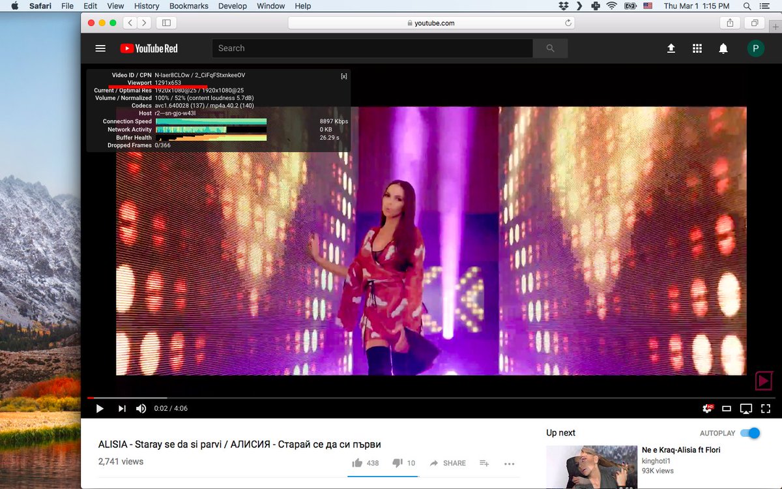Click the Up next heading
This screenshot has width=782, height=489.
pyautogui.click(x=561, y=433)
